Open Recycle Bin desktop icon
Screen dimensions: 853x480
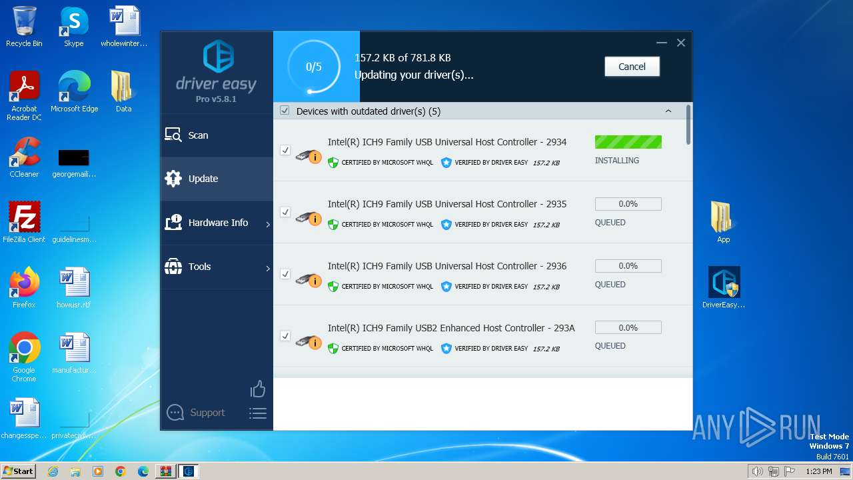24,27
